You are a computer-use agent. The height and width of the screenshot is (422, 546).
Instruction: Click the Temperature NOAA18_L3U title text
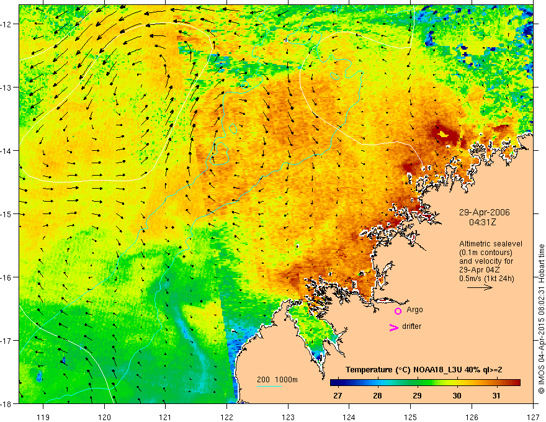[x=424, y=370]
